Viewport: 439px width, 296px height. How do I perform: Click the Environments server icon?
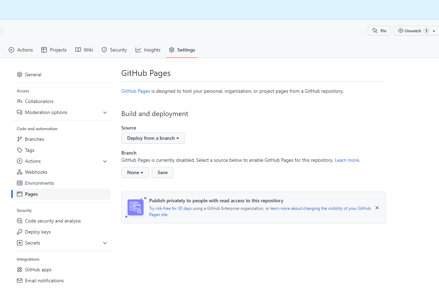tap(20, 183)
